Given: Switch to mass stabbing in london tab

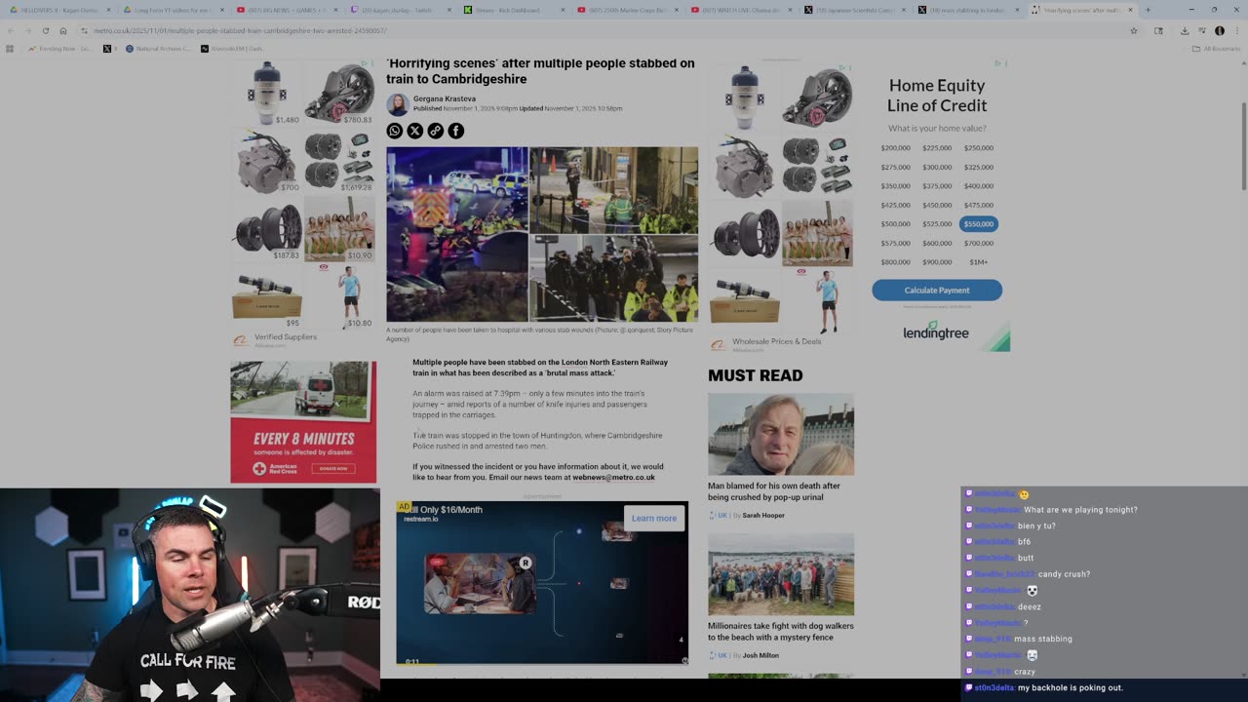Looking at the screenshot, I should tap(968, 10).
